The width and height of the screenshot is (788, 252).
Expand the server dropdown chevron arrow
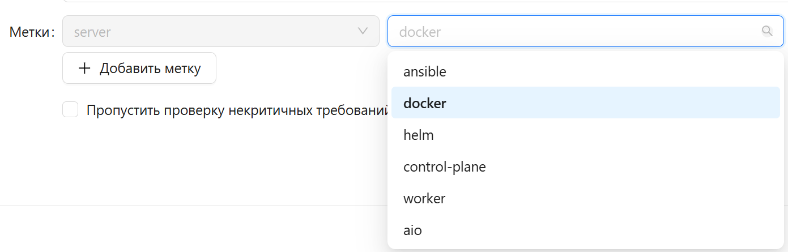tap(363, 31)
